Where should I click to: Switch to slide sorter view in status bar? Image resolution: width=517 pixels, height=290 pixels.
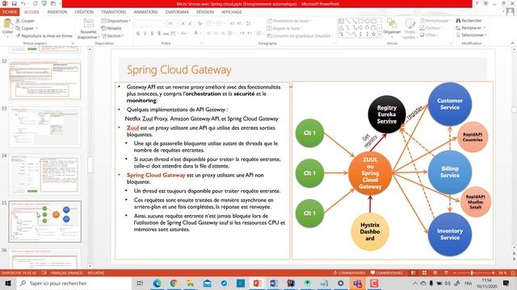pos(424,273)
